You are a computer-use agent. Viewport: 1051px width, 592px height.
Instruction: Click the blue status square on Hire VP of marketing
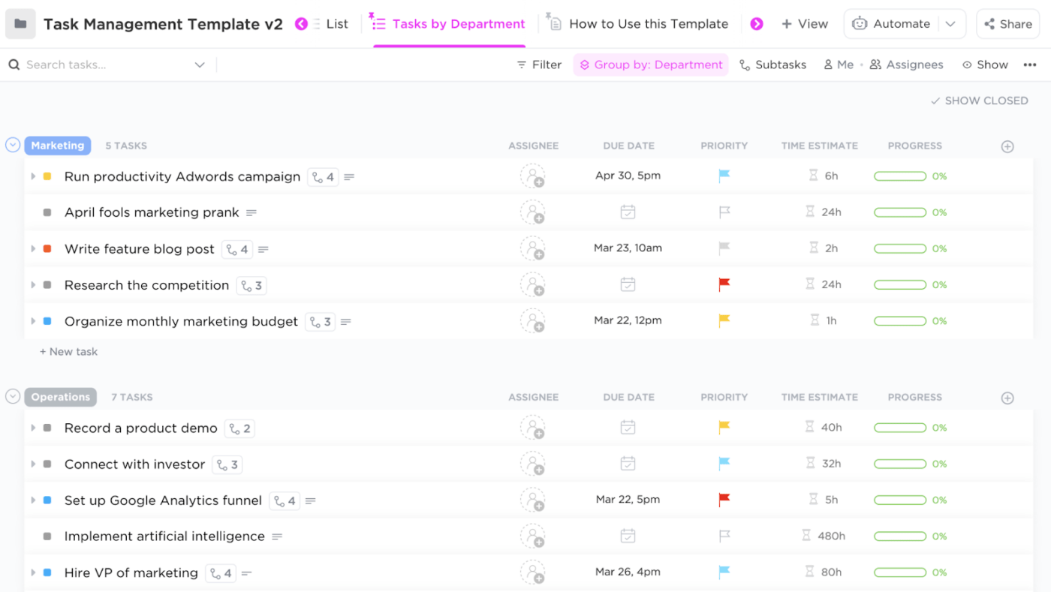pos(47,572)
